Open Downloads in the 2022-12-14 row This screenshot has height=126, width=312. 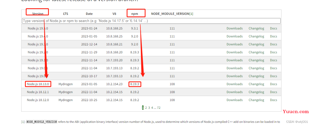pos(234,44)
